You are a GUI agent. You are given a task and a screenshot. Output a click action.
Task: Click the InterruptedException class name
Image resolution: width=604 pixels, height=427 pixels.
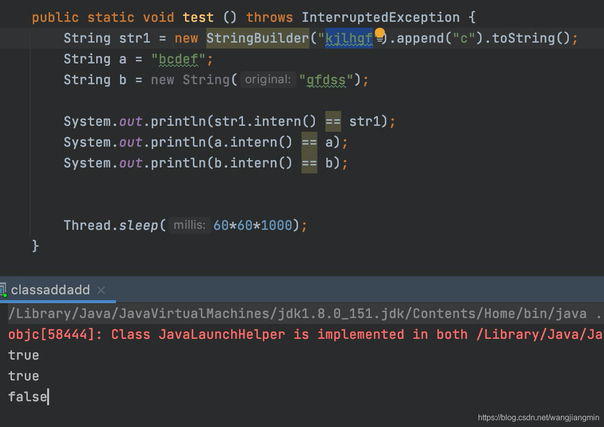coord(381,17)
